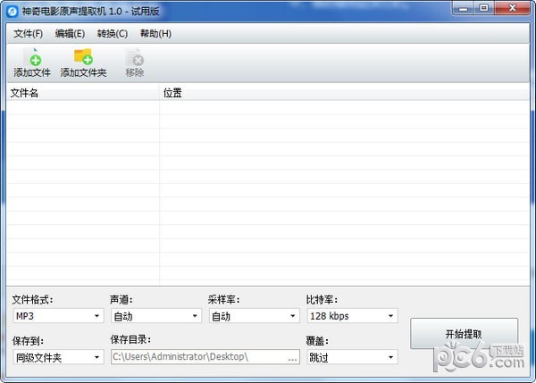This screenshot has height=383, width=536.
Task: Minimize the application window
Action: coord(462,8)
